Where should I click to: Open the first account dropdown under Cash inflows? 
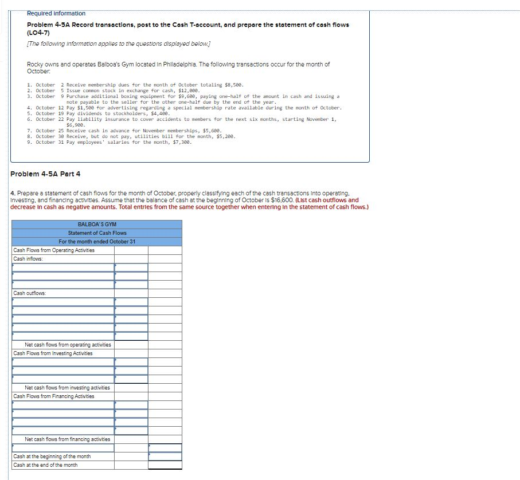tap(63, 268)
